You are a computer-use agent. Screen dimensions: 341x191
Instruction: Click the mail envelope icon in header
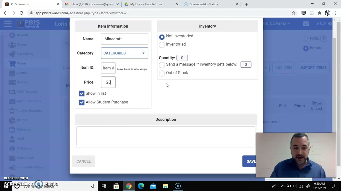click(x=306, y=24)
